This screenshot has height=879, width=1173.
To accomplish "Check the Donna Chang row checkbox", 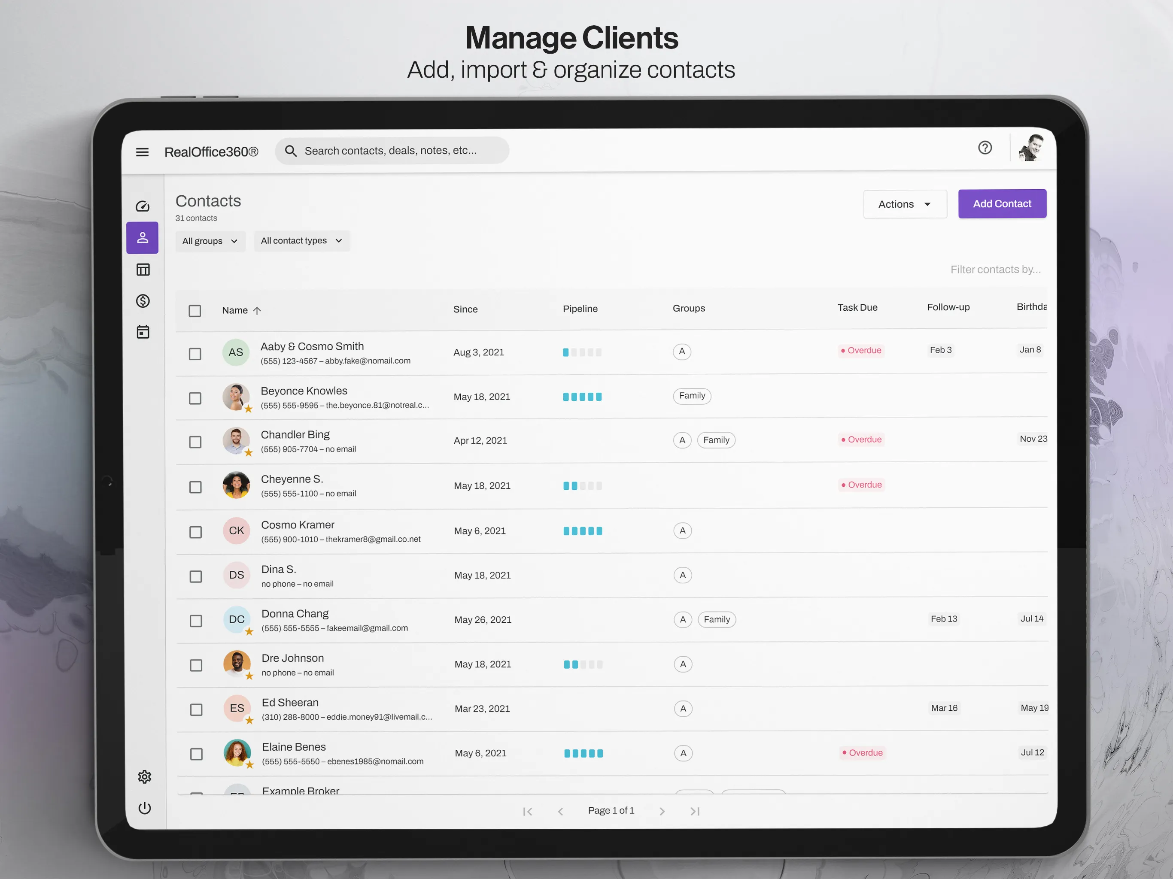I will [x=196, y=621].
